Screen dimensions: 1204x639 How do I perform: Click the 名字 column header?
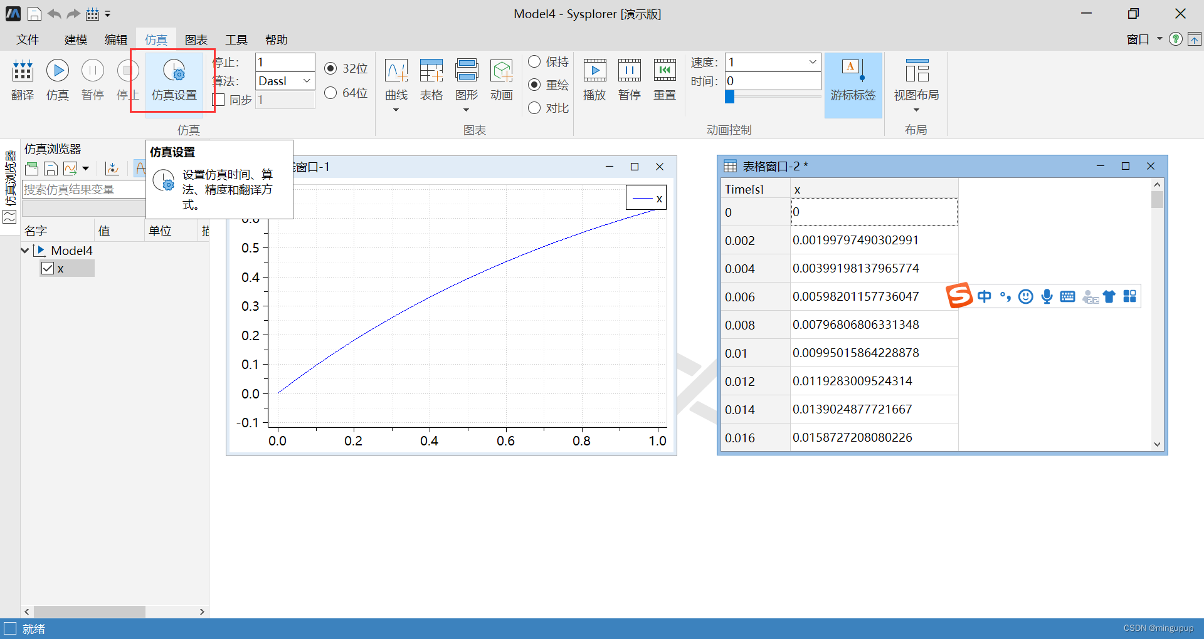(58, 231)
